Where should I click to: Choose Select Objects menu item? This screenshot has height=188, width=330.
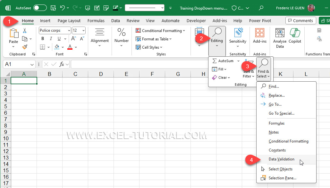pos(286,169)
